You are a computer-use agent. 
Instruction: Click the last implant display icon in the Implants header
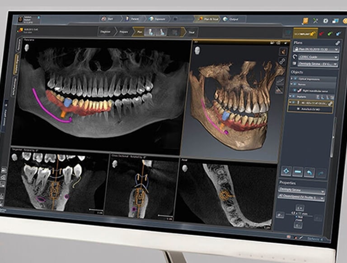point(332,97)
